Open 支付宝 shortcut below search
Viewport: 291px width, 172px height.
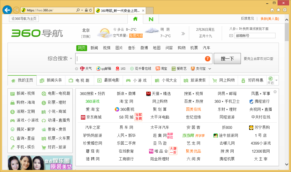(x=198, y=69)
